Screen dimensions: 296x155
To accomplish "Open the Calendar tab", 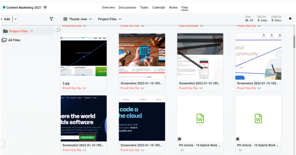I will (x=159, y=7).
